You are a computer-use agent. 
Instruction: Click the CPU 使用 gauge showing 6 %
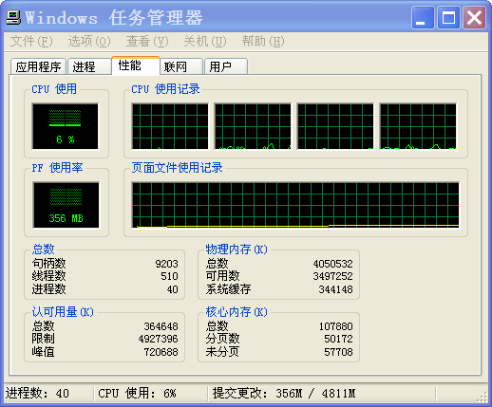(66, 126)
